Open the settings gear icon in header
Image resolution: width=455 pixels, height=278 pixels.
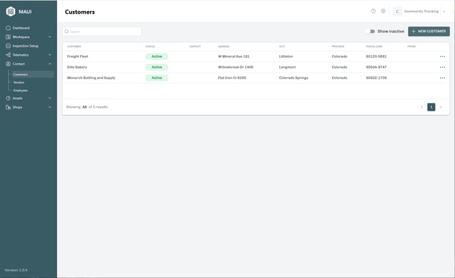[383, 11]
